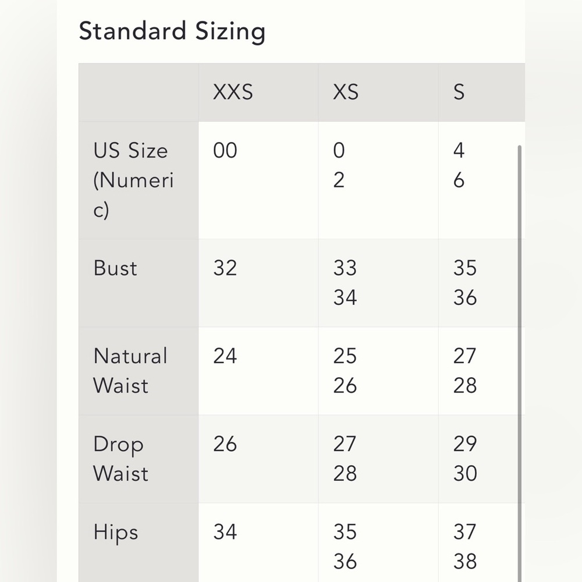582x582 pixels.
Task: Click the XXS hips value 34
Action: [x=225, y=532]
